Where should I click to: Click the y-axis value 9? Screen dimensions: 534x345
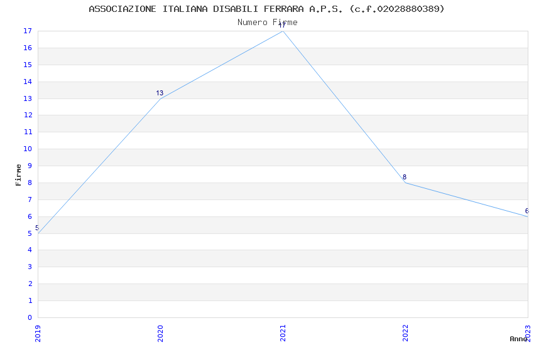[30, 166]
